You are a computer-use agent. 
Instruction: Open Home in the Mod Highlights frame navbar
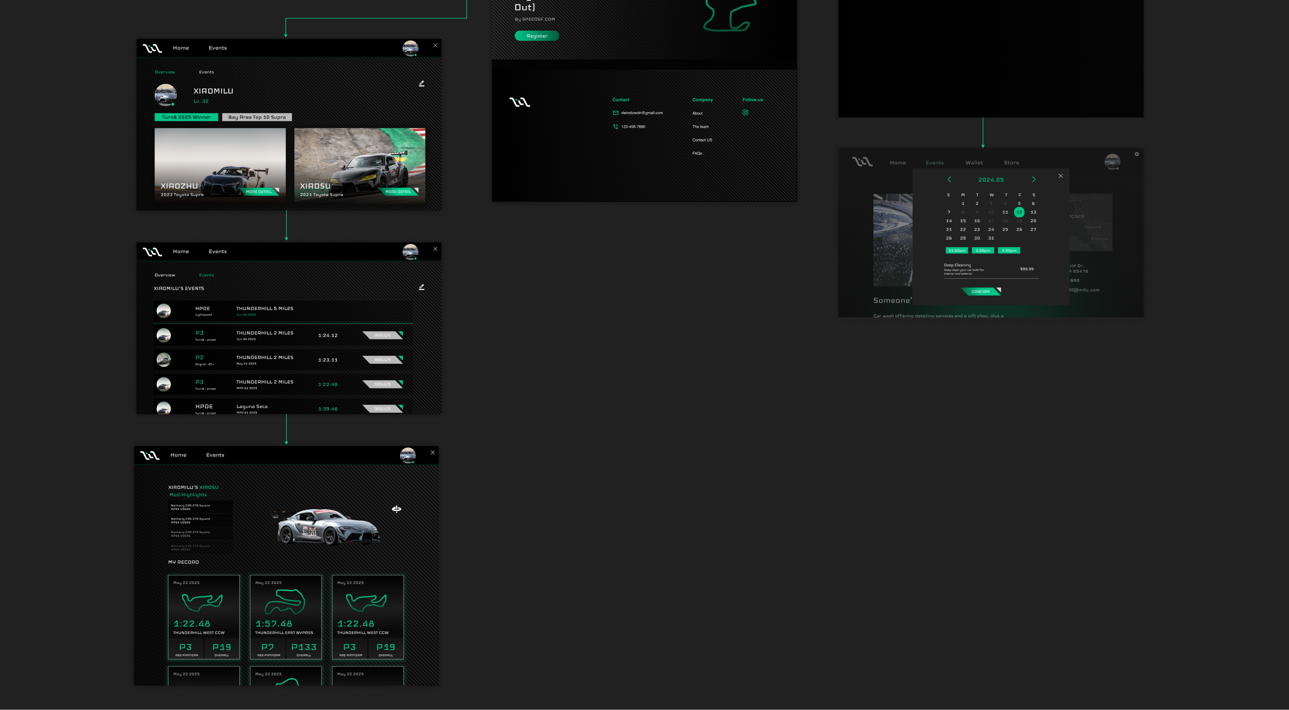[x=178, y=455]
